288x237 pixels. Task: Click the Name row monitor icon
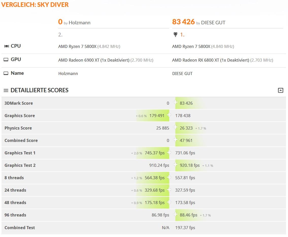tap(6, 73)
